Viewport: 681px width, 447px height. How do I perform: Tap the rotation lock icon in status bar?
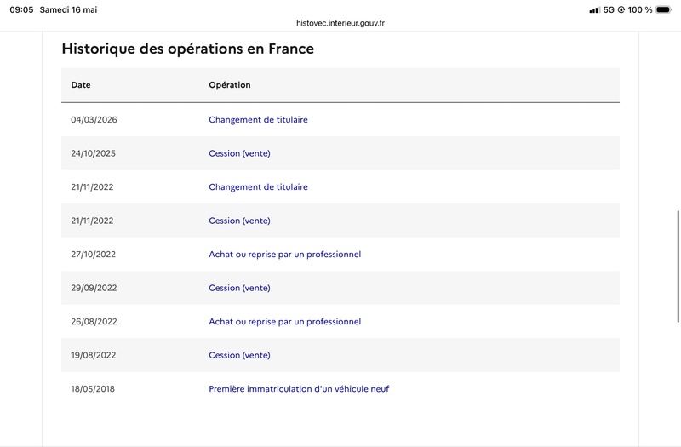pyautogui.click(x=621, y=9)
